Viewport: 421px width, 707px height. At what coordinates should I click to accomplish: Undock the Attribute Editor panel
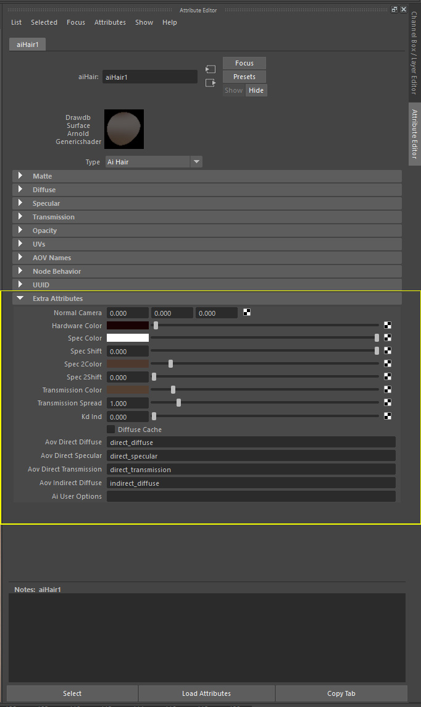coord(394,9)
